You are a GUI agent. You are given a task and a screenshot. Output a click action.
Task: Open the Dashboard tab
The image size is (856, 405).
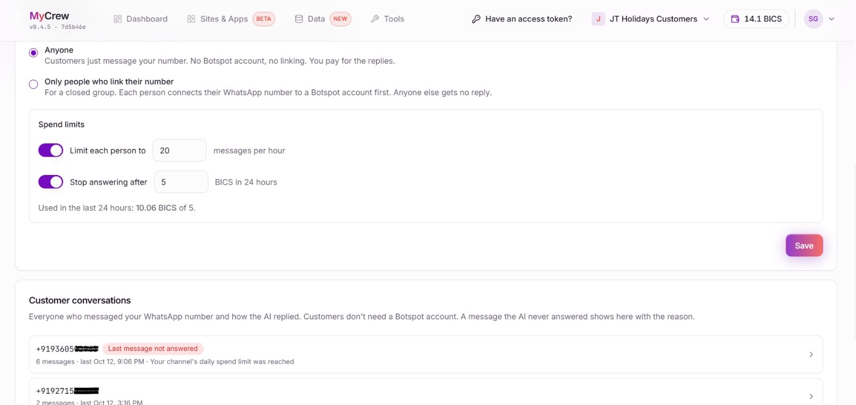coord(141,19)
